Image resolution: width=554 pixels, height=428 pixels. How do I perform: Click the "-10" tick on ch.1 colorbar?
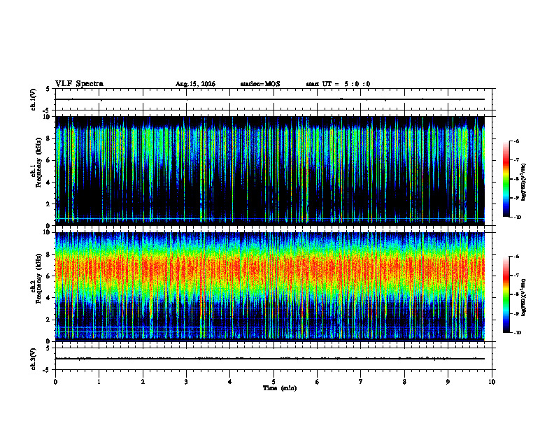[517, 217]
